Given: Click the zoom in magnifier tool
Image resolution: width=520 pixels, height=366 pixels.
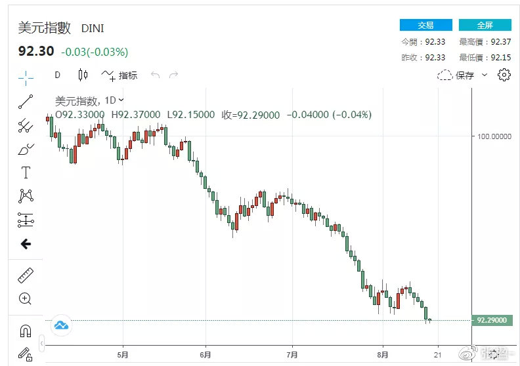Looking at the screenshot, I should point(25,298).
